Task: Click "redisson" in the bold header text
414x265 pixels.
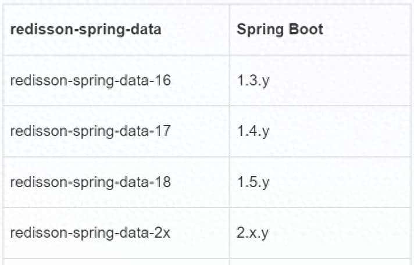Action: [34, 30]
